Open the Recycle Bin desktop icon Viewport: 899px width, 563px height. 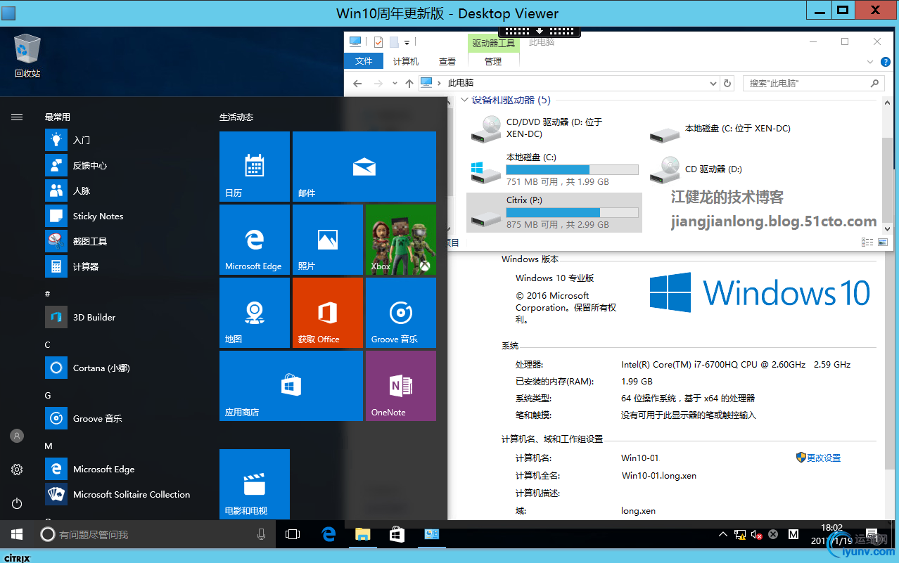(27, 56)
